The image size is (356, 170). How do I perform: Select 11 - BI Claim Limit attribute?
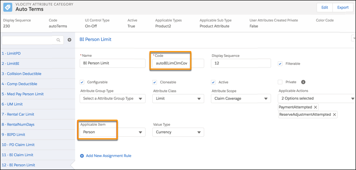click(x=38, y=155)
